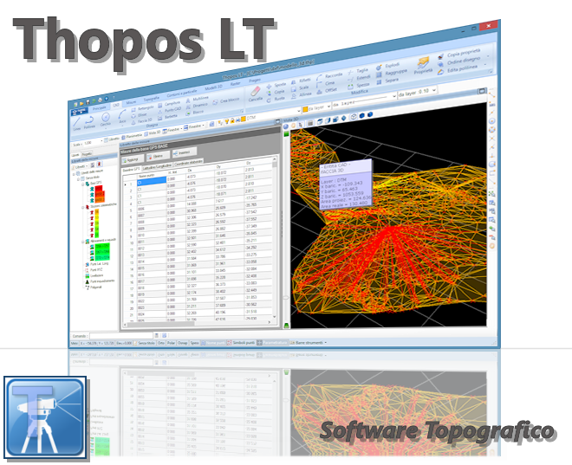
Task: Apply the Scala tool in Modifica
Action: 300,88
